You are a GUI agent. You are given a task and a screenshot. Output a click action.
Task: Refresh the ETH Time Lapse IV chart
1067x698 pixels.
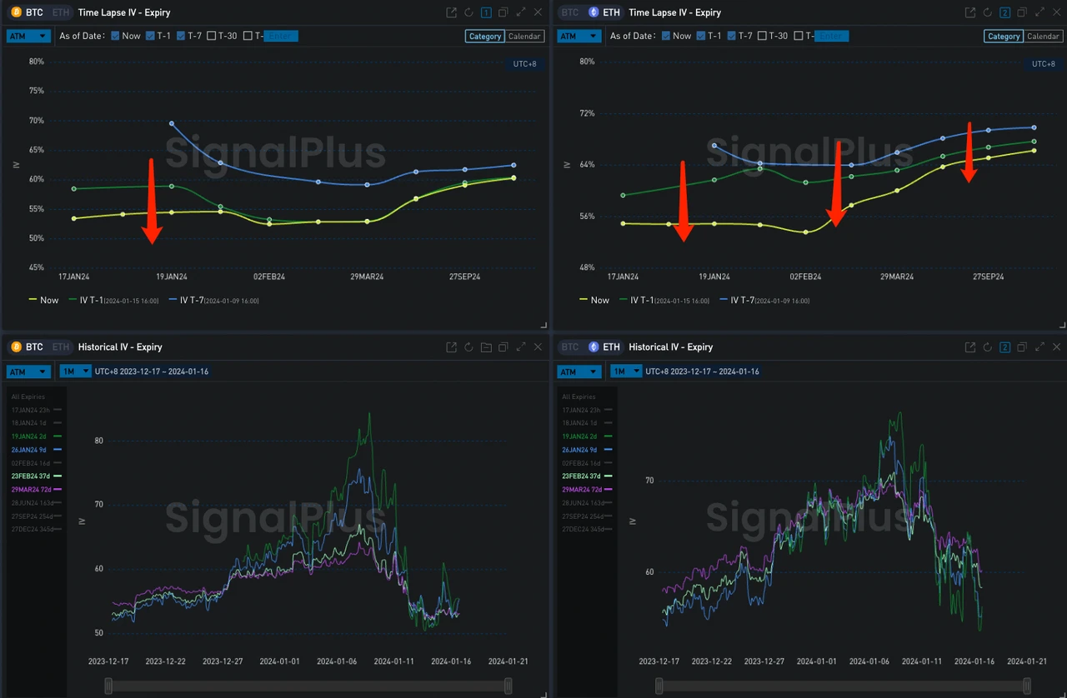click(x=988, y=12)
